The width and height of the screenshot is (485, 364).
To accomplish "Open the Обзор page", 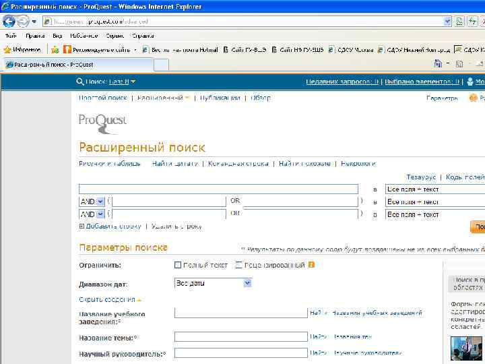I will pos(261,98).
